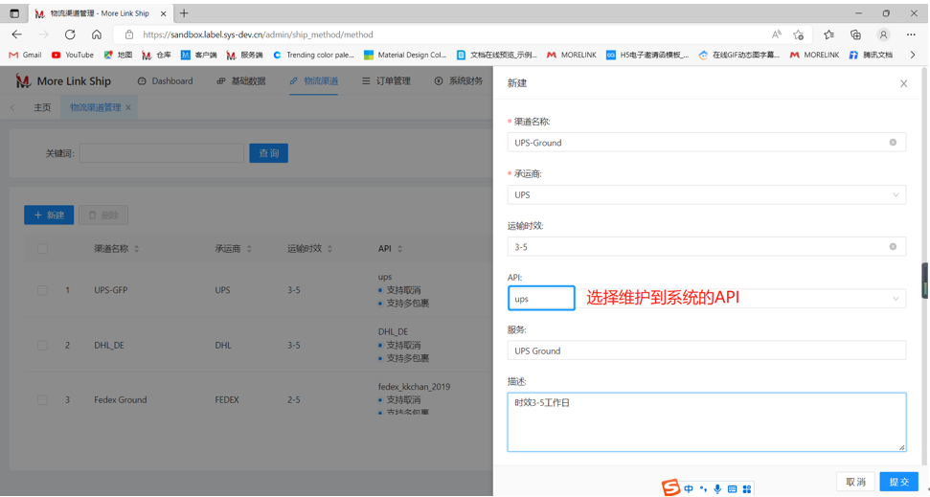Click the browser refresh icon
This screenshot has height=497, width=930.
(x=70, y=34)
